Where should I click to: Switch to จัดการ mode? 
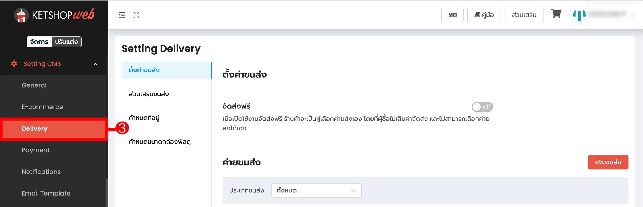click(39, 42)
